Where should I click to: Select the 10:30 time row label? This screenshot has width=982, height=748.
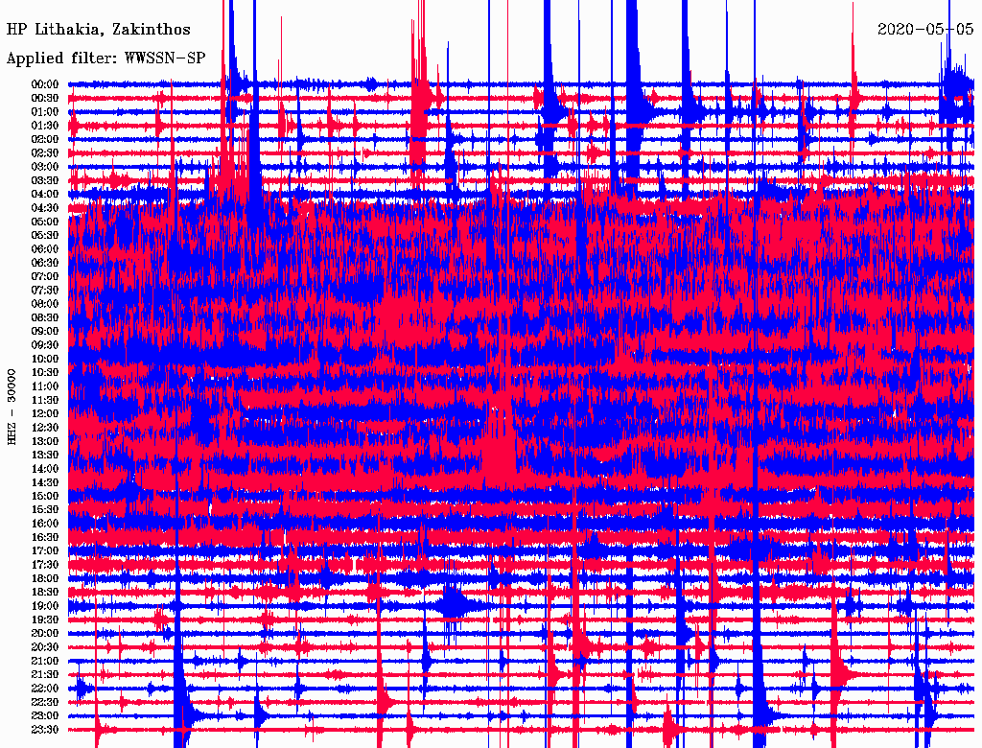click(45, 373)
